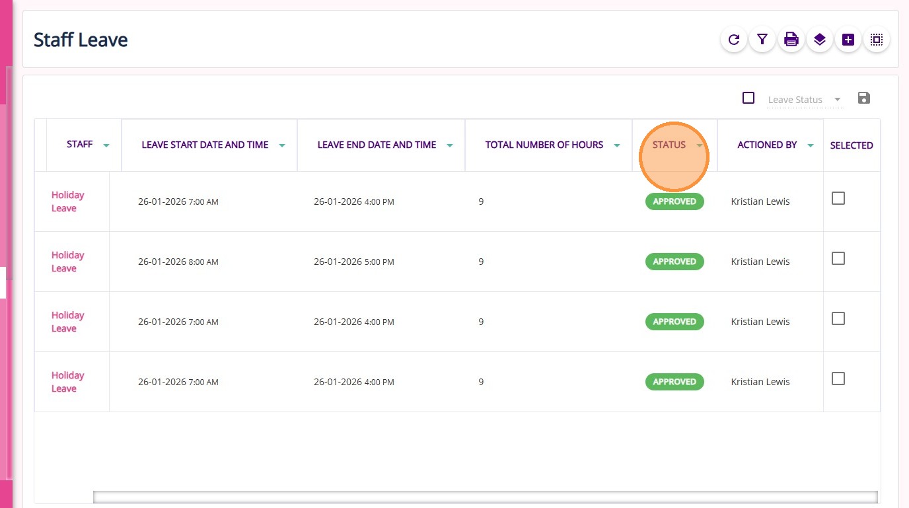909x508 pixels.
Task: Tick the checkbox beside Leave Status dropdown
Action: [748, 98]
